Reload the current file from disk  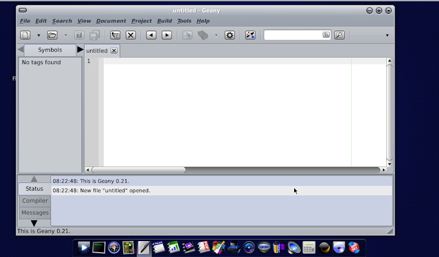point(115,35)
